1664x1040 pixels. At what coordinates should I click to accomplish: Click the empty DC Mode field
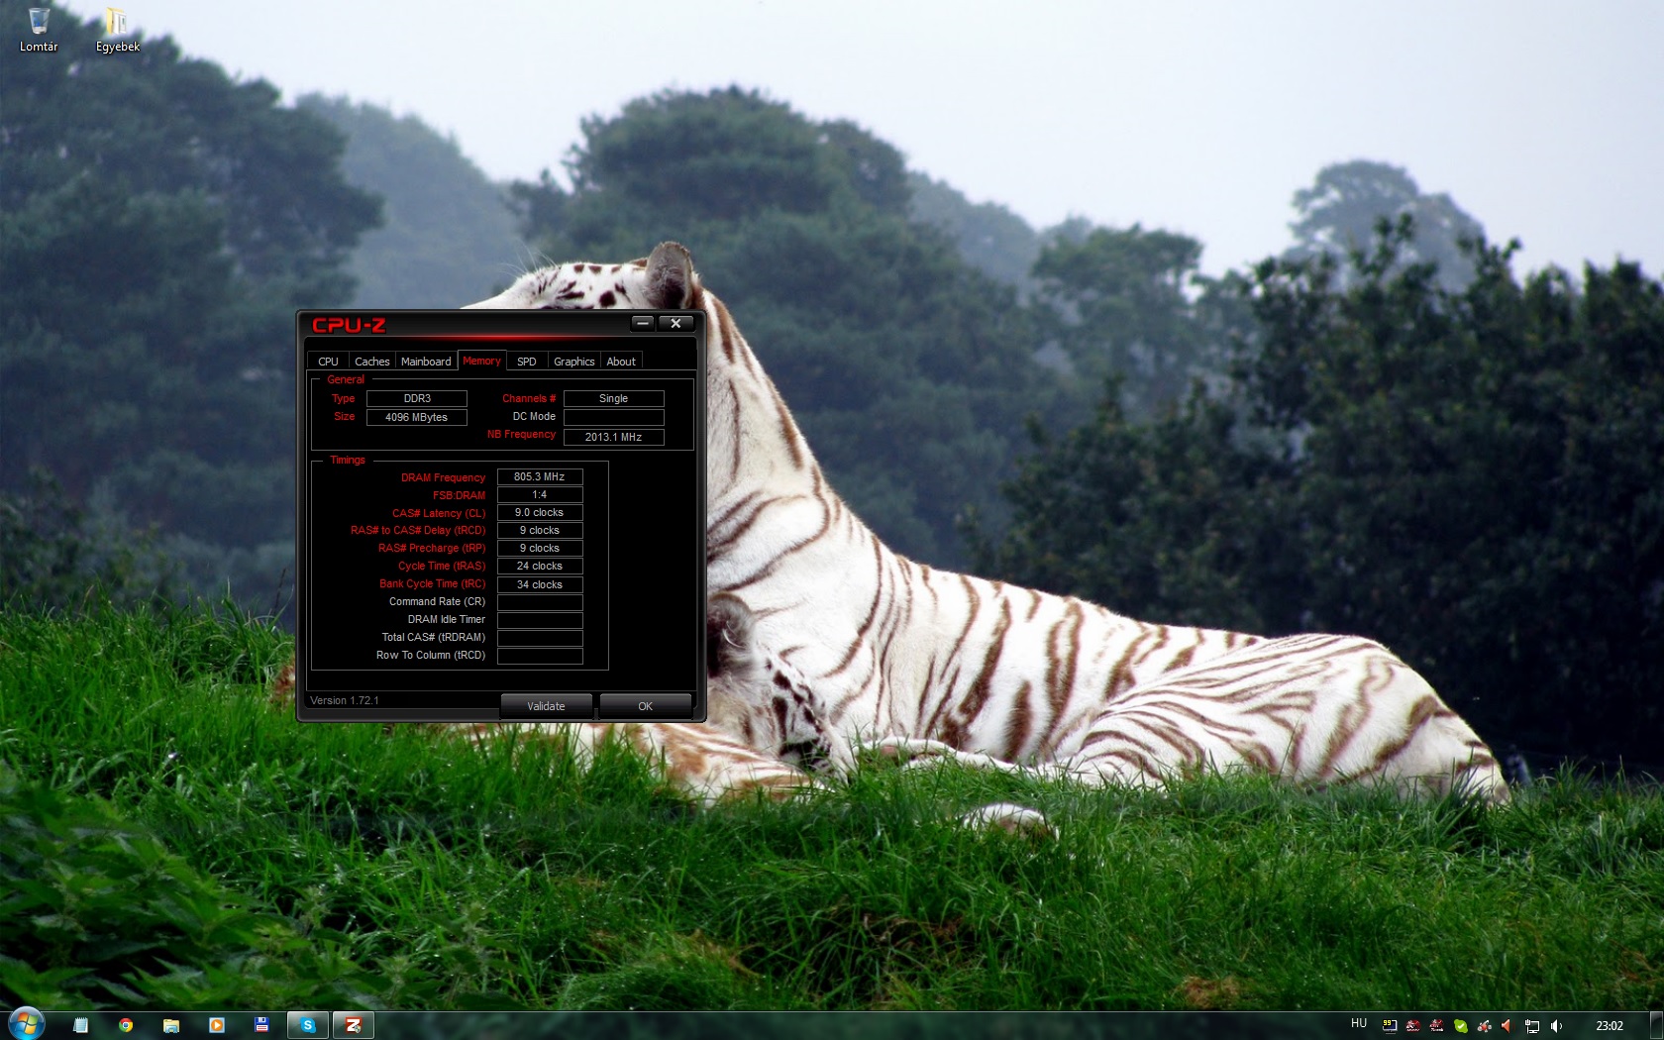[613, 417]
